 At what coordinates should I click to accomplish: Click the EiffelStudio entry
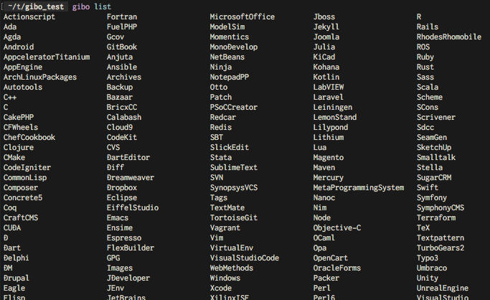click(133, 207)
